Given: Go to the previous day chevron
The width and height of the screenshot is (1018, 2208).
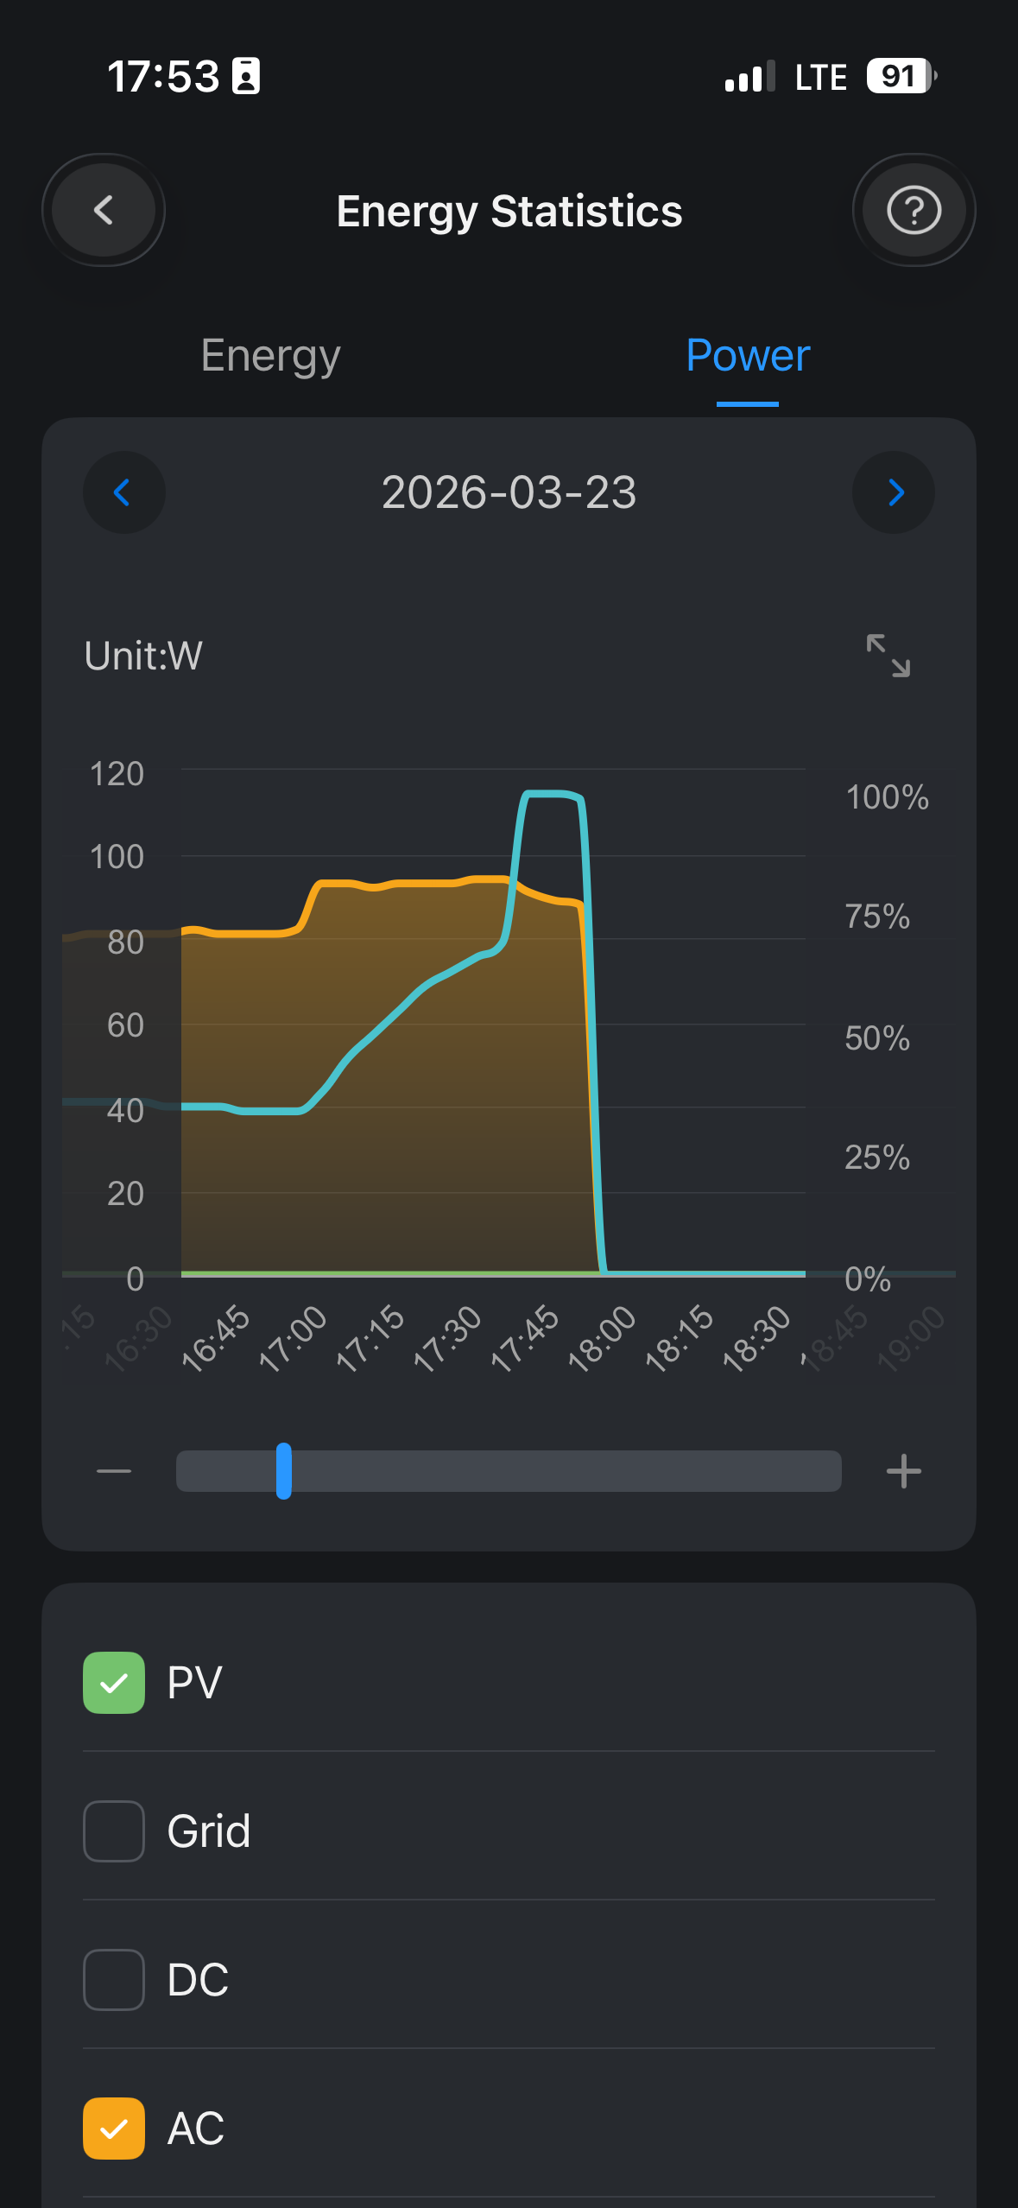Looking at the screenshot, I should [123, 492].
